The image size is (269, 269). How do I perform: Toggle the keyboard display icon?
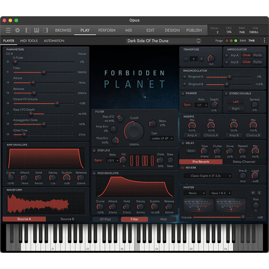37,30
